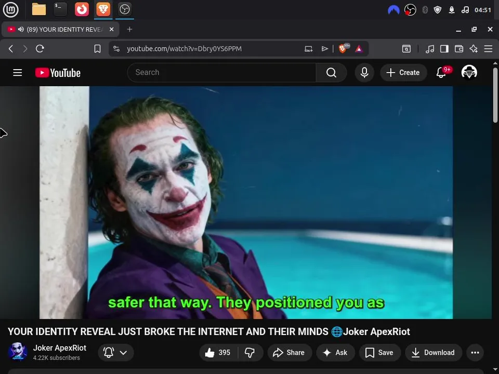This screenshot has width=499, height=374.
Task: Open the clock showing 04:51
Action: coord(483,10)
